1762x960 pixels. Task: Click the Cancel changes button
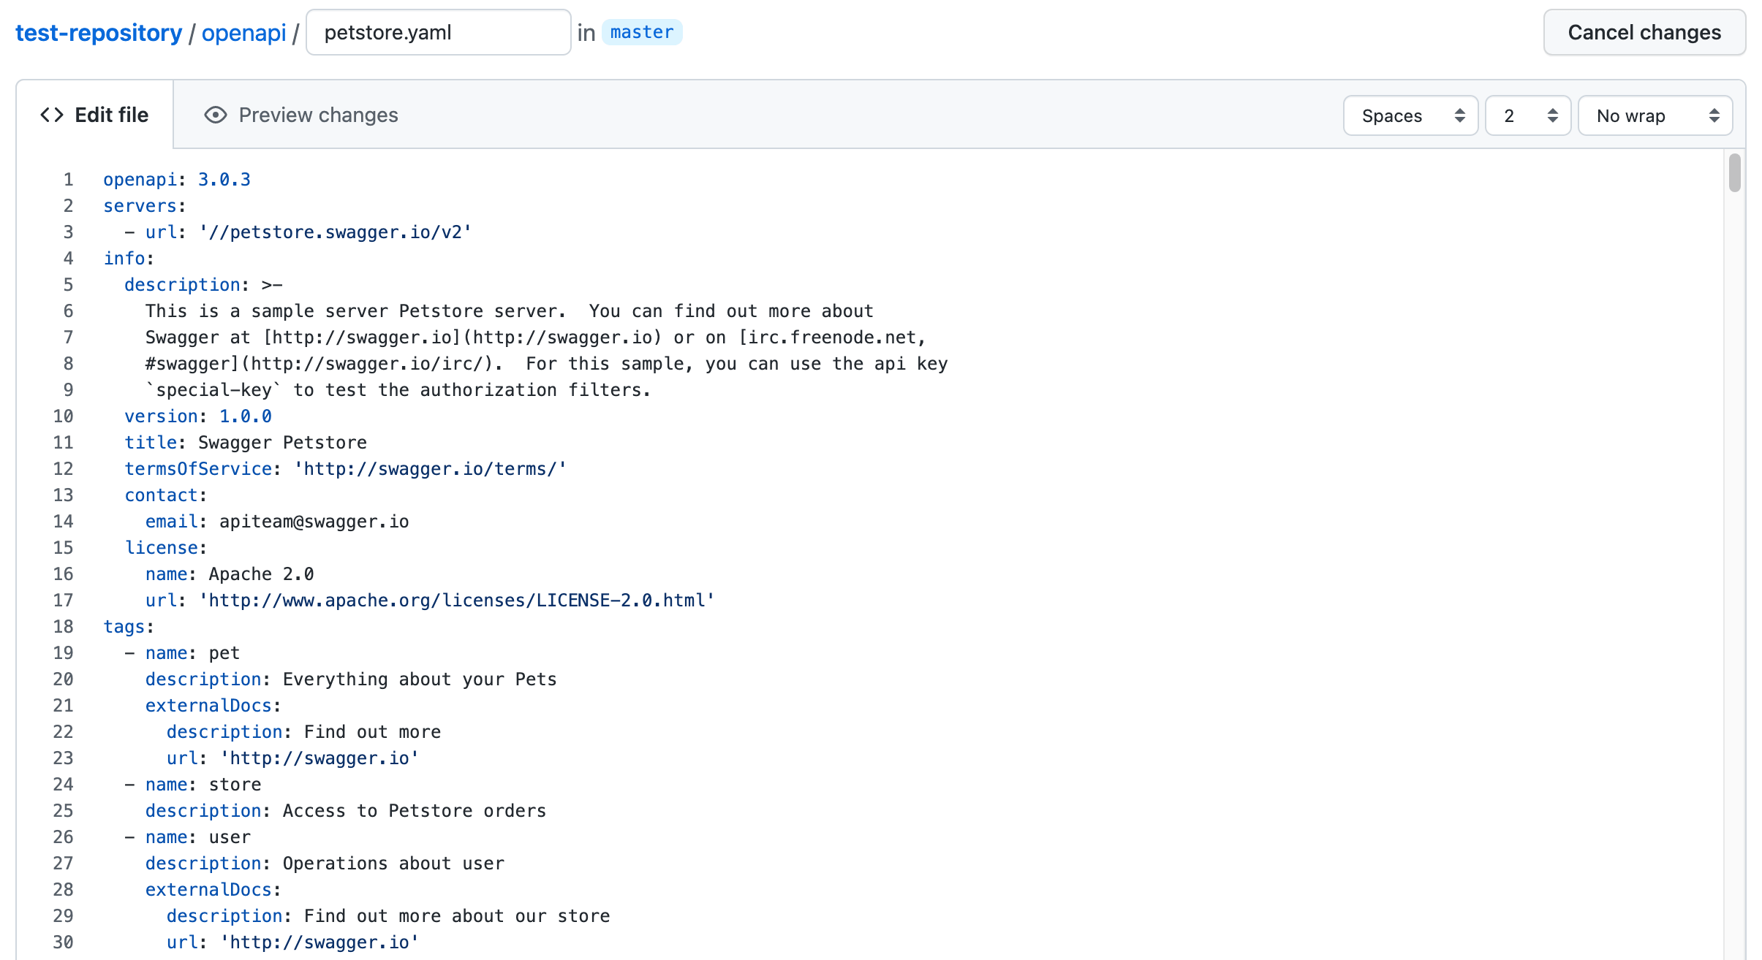(1644, 32)
